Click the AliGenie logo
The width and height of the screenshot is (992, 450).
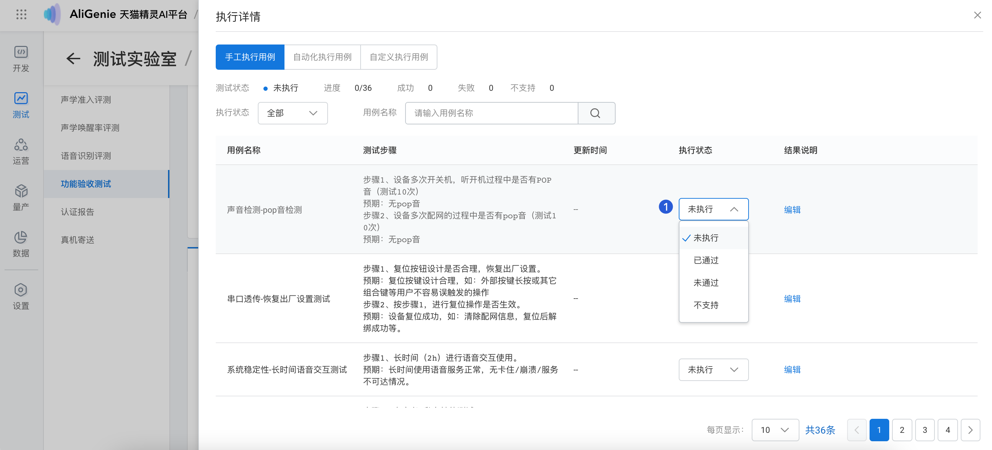52,14
